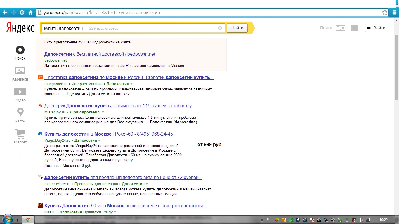Reload the page with the refresh icon
The image size is (399, 224).
coord(22,13)
